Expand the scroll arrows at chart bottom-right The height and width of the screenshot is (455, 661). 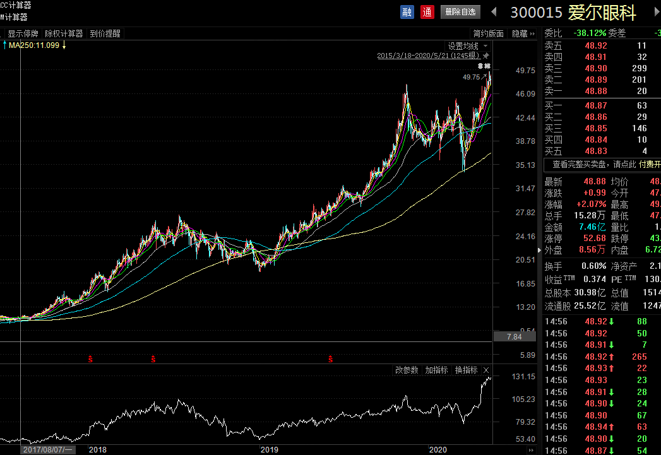[531, 450]
